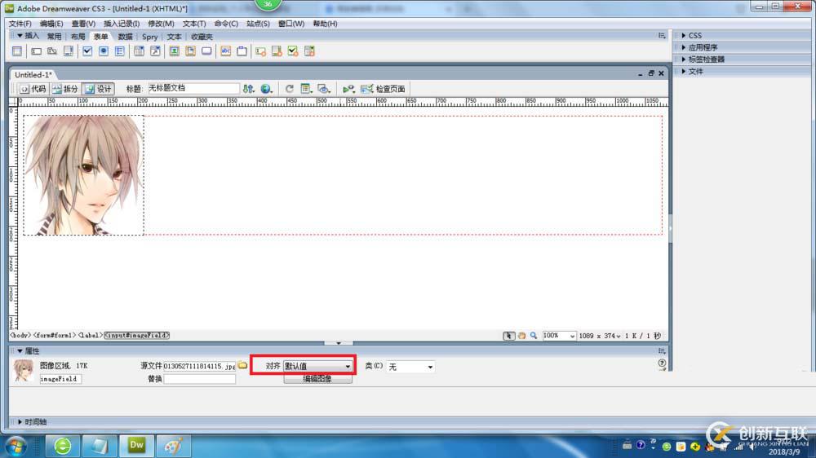Collapse the 插入 insert bar
Viewport: 816px width, 458px height.
click(x=20, y=36)
